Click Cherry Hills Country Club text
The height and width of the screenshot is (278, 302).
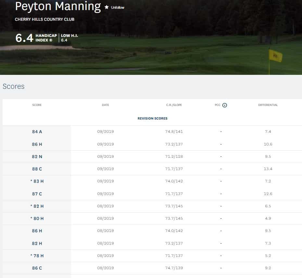pyautogui.click(x=44, y=19)
